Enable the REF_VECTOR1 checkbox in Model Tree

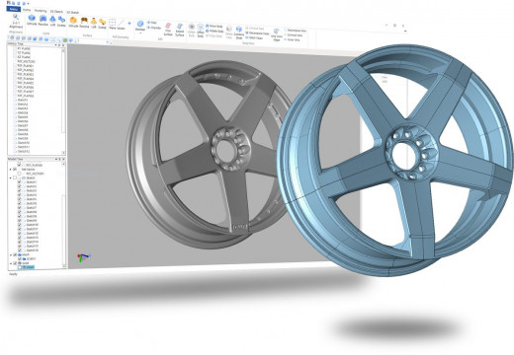point(19,174)
